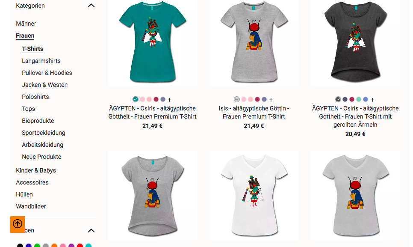Screen dimensions: 413x247
Task: Open Isis altägyptische Göttin product title link
Action: pyautogui.click(x=254, y=112)
